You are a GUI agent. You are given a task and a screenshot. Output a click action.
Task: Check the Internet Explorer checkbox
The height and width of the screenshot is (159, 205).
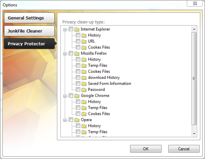pos(71,29)
